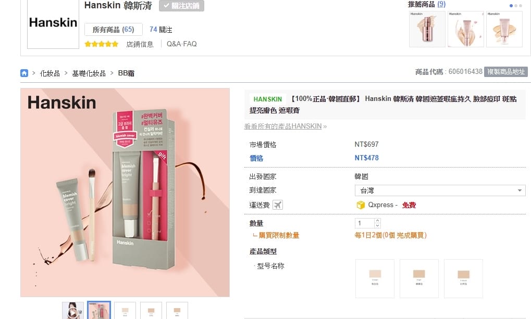Select the middle foundation shade swatch
The width and height of the screenshot is (531, 319).
point(419,278)
